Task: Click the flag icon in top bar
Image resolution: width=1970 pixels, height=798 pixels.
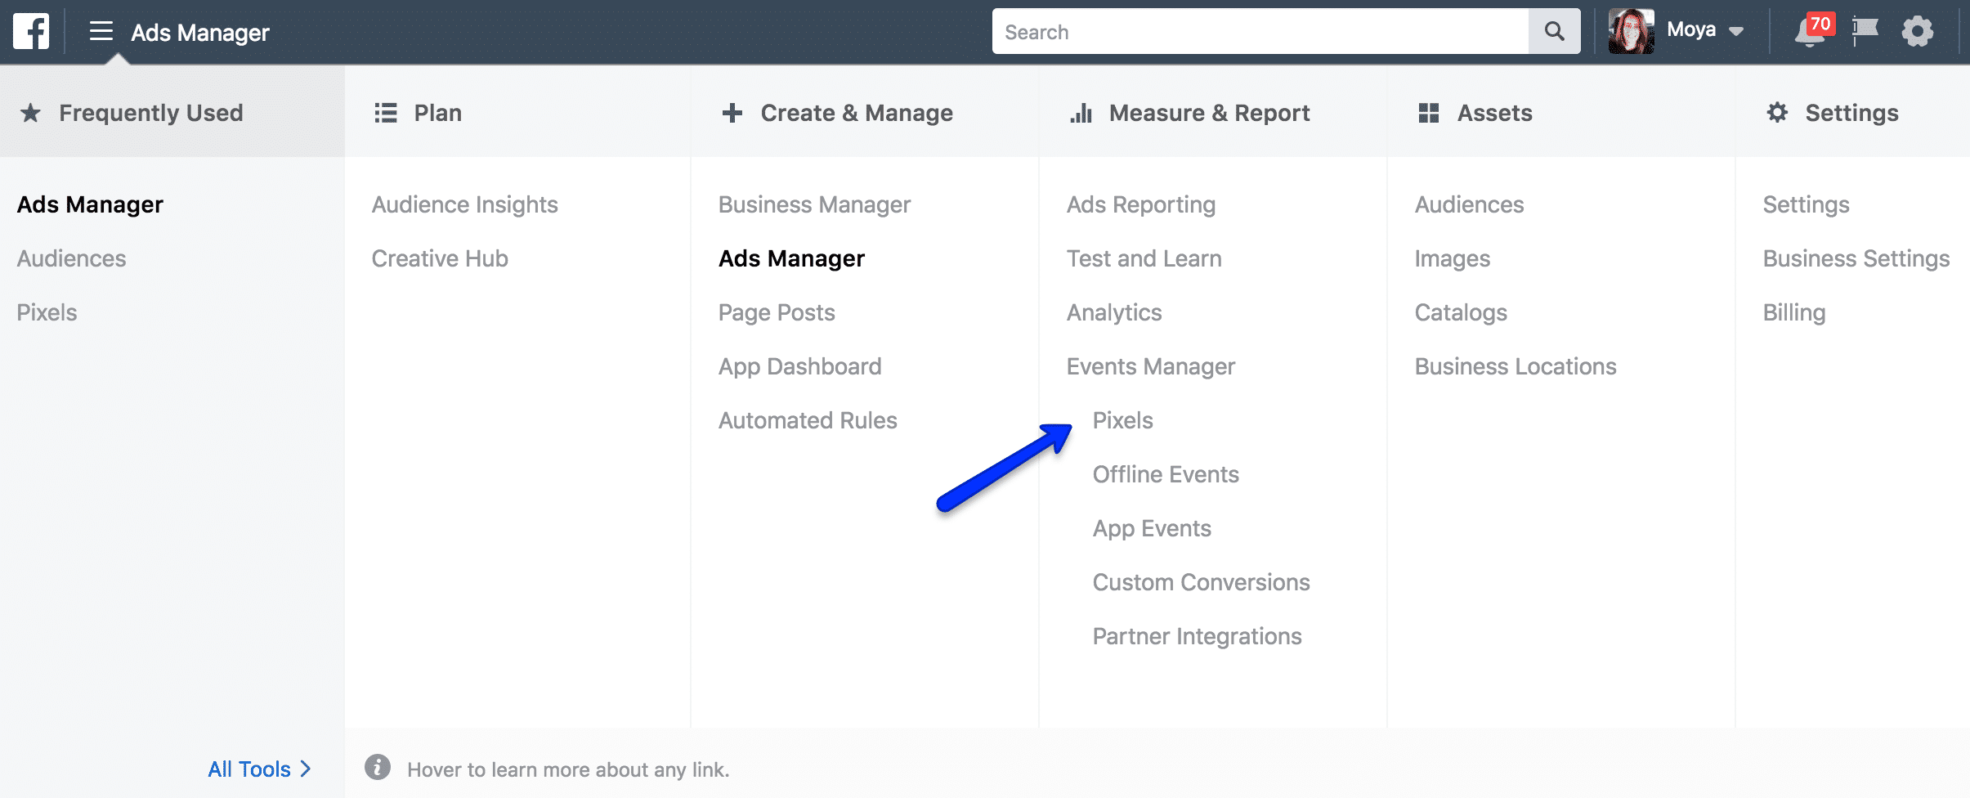Action: point(1865,31)
